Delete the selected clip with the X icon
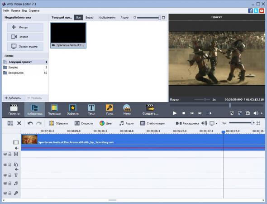Viewport: 267px width, 204px height. point(19,123)
